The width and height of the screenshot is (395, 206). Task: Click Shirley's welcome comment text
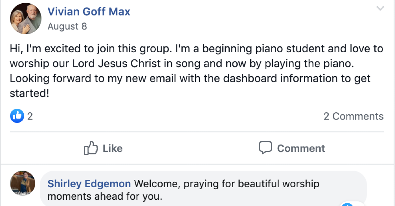tap(226, 184)
